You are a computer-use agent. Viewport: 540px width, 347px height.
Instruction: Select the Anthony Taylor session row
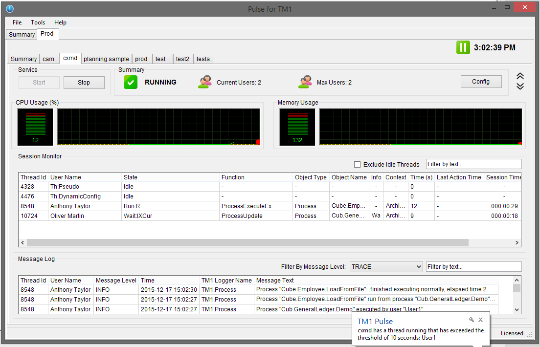[x=270, y=206]
